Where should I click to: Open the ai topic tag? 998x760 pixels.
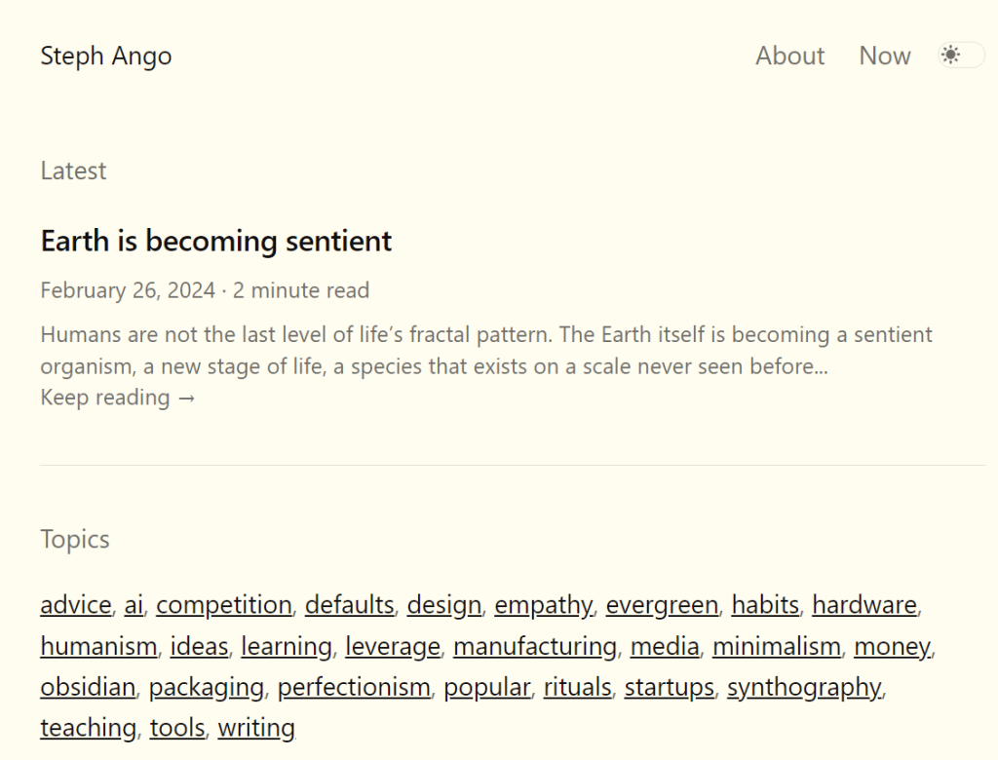(x=134, y=605)
